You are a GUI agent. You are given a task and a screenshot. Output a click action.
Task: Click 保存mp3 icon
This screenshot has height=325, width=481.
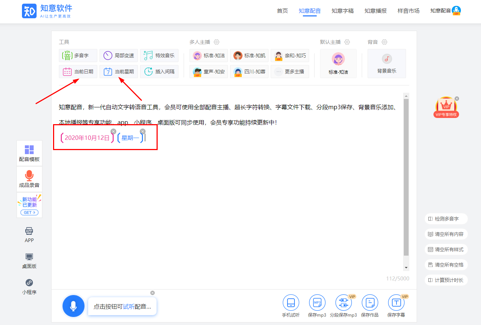[317, 303]
